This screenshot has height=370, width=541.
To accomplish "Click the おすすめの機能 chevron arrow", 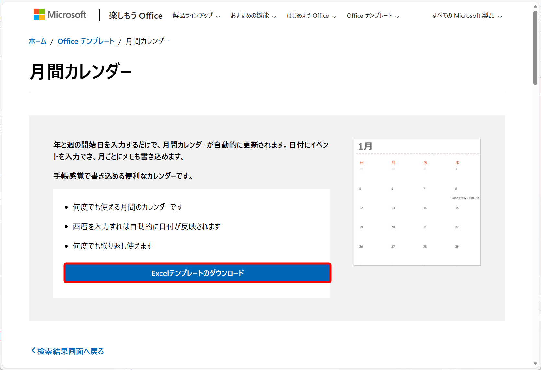I will [274, 16].
